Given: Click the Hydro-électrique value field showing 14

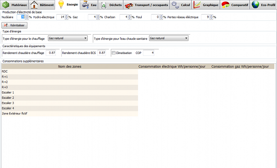Looking at the screenshot, I should click(61, 17).
